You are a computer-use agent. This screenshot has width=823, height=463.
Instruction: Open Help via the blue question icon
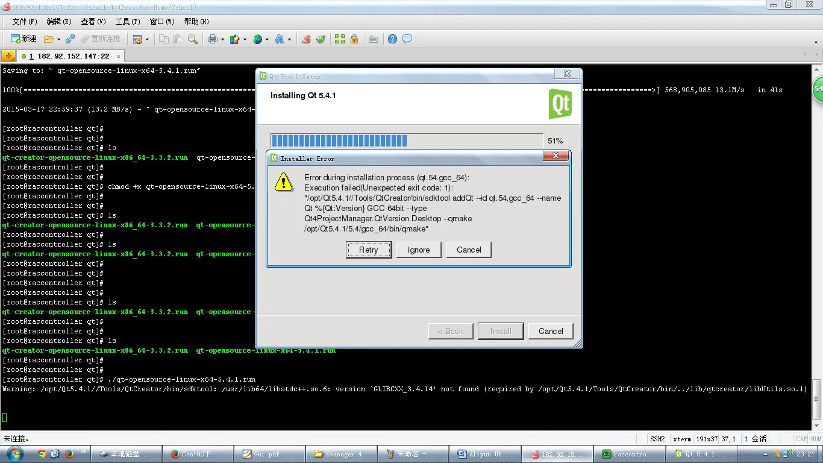[393, 39]
